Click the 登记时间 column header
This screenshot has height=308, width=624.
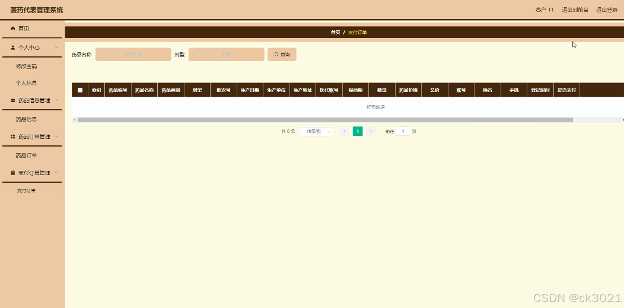tap(540, 90)
